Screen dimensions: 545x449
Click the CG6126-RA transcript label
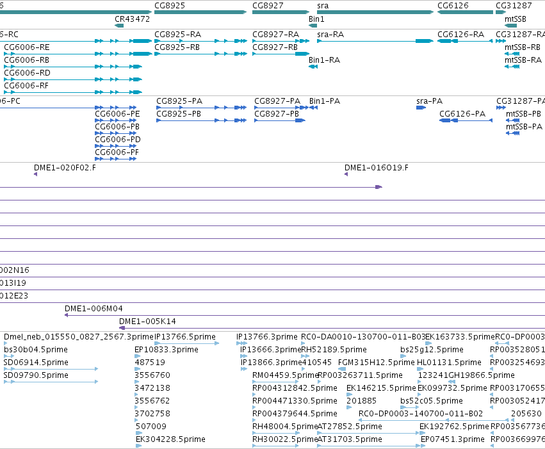point(460,35)
